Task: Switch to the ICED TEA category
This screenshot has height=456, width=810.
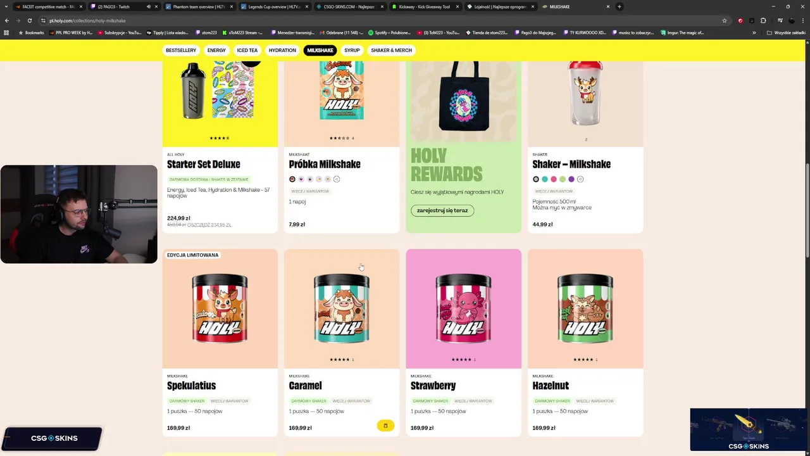Action: (247, 50)
